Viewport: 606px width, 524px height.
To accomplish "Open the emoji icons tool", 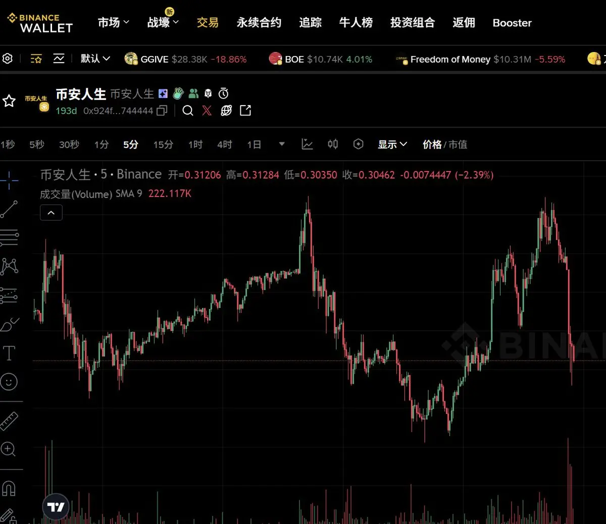I will [9, 382].
